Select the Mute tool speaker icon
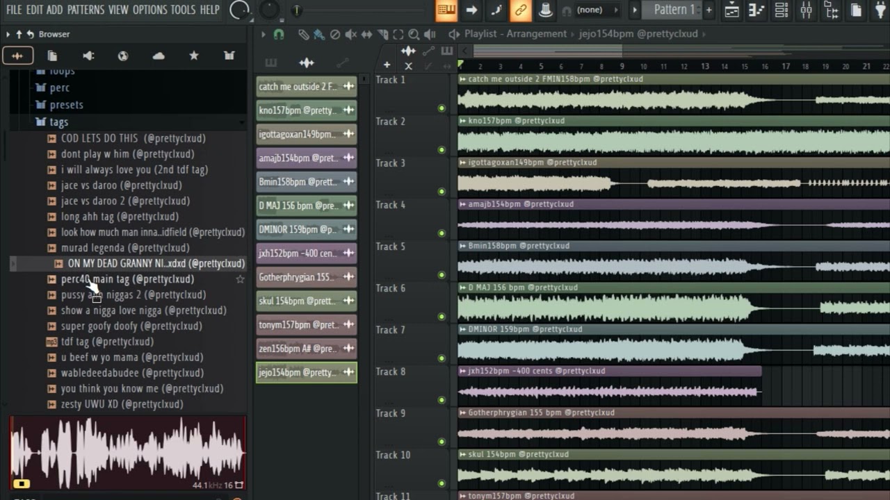The height and width of the screenshot is (500, 890). (x=351, y=34)
